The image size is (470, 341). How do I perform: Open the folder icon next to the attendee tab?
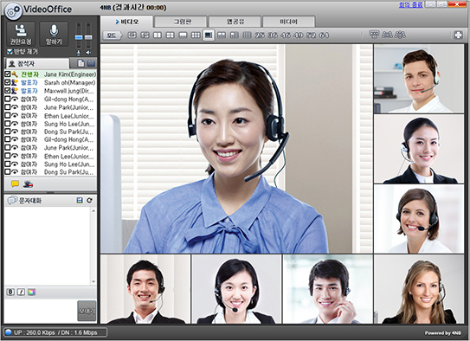click(x=91, y=63)
